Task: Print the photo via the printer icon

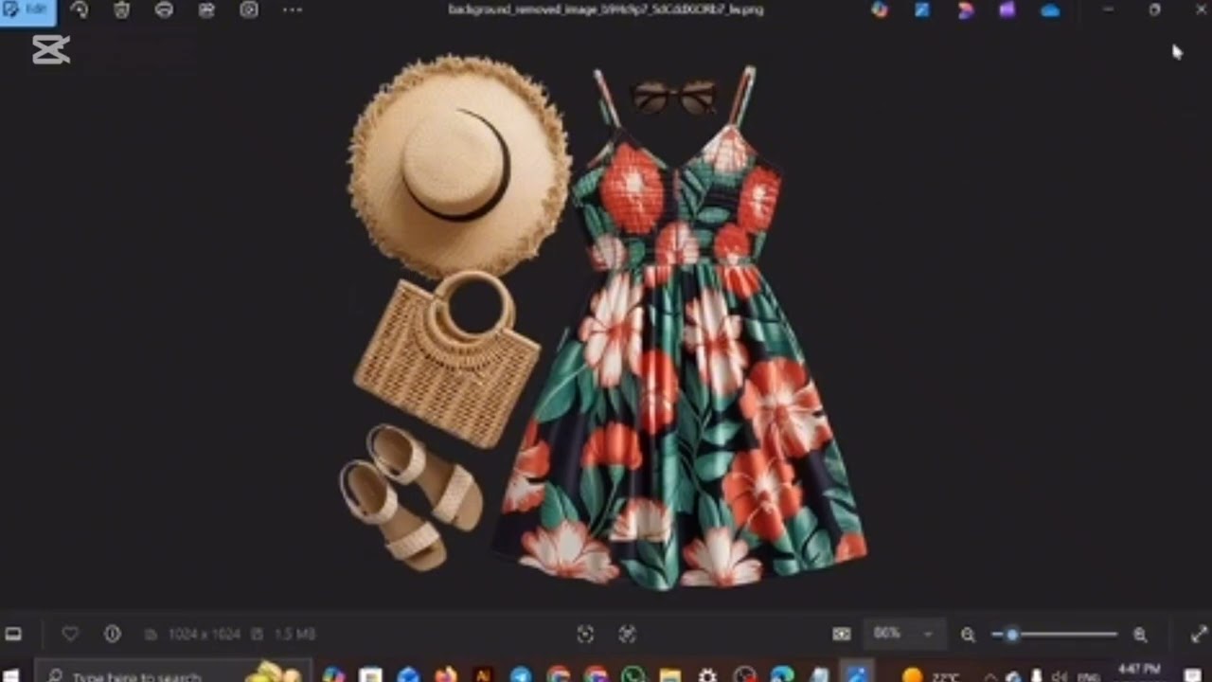Action: (164, 10)
